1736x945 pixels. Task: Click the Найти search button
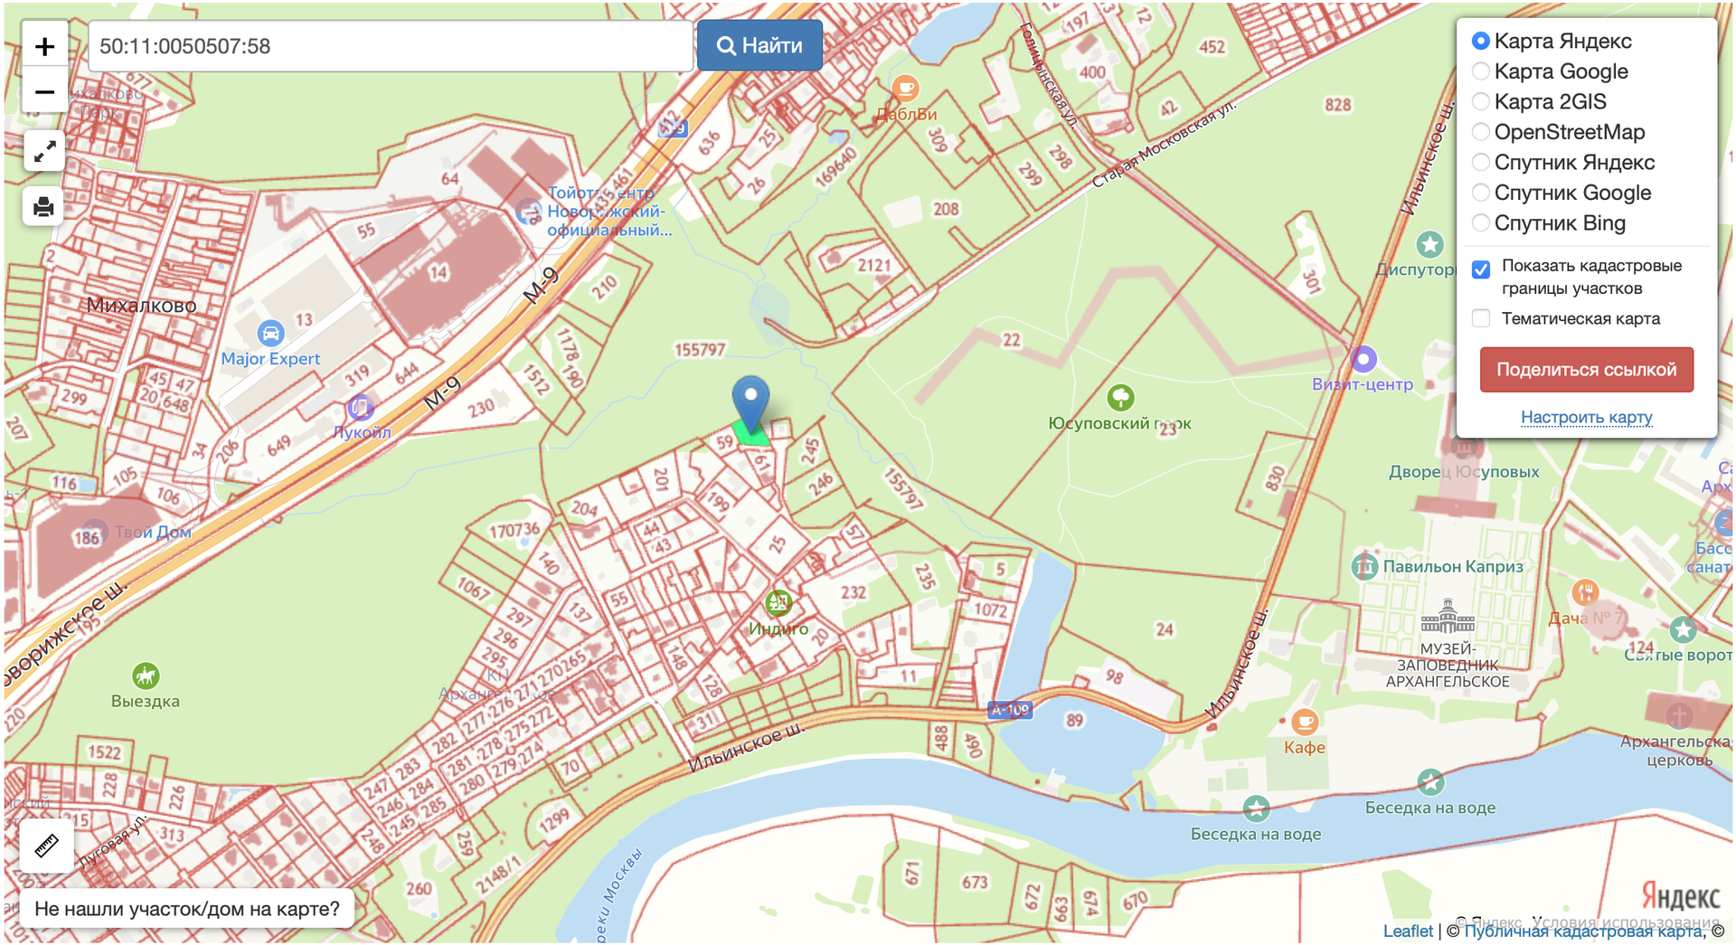coord(759,45)
